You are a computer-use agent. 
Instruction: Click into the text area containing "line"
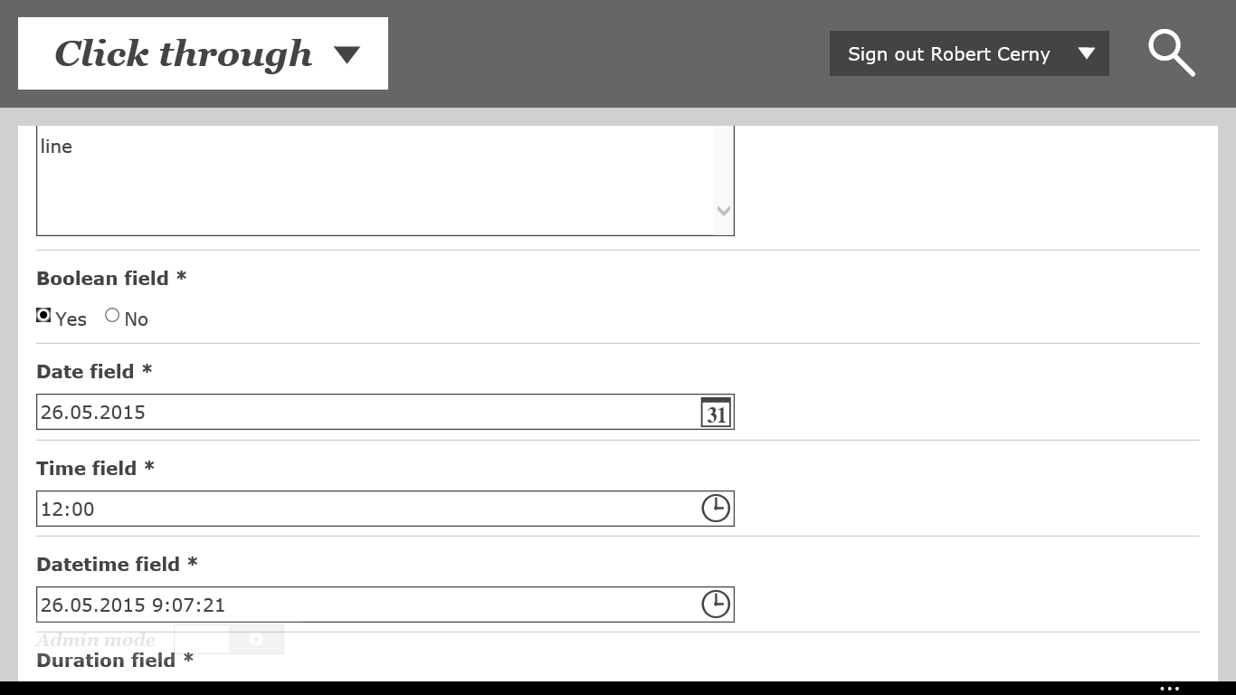click(362, 181)
